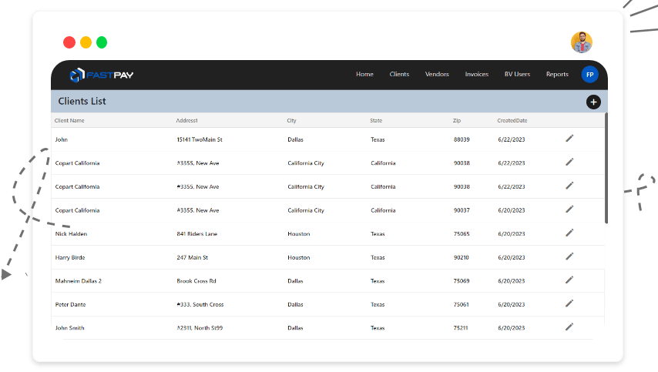Go to the Clients page
658x372 pixels.
coord(399,75)
